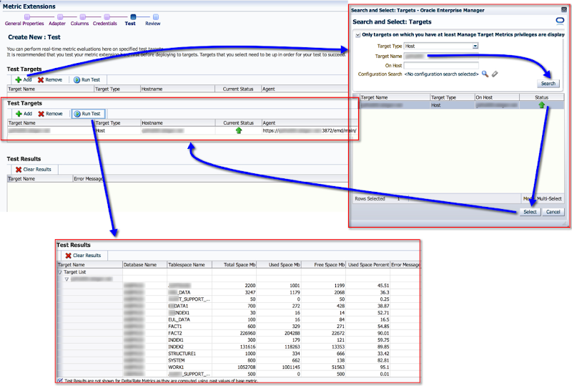
Task: Click the green plus Add icon in the empty Test Targets toolbar
Action: [x=18, y=79]
